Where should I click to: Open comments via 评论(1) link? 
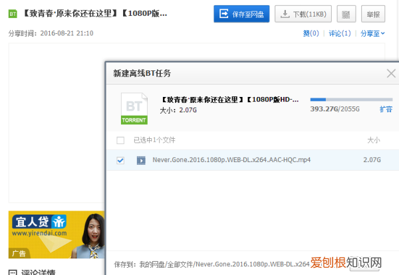(x=340, y=33)
